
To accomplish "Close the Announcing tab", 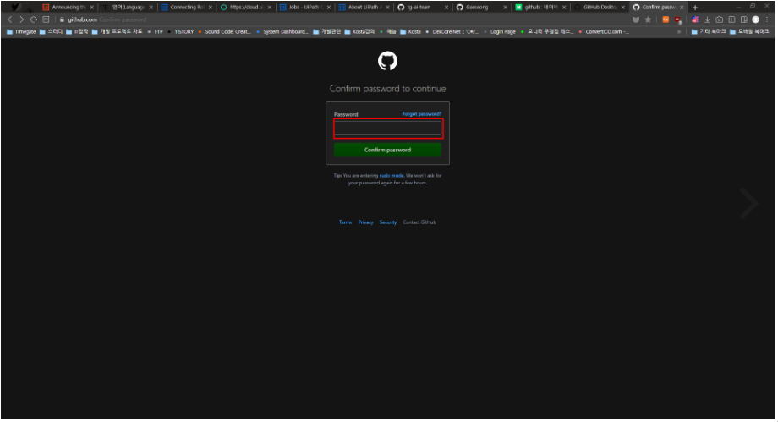I will pos(92,8).
